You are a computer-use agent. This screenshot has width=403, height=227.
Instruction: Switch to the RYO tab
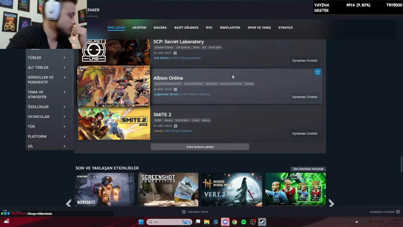point(209,27)
